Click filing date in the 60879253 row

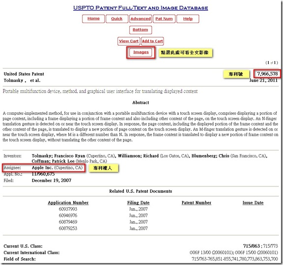click(x=138, y=228)
